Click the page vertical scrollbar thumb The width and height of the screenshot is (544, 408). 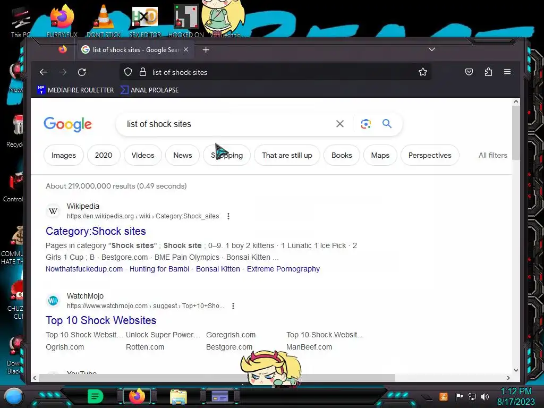pos(516,132)
